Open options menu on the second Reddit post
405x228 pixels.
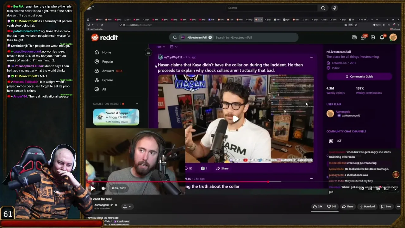pyautogui.click(x=311, y=179)
